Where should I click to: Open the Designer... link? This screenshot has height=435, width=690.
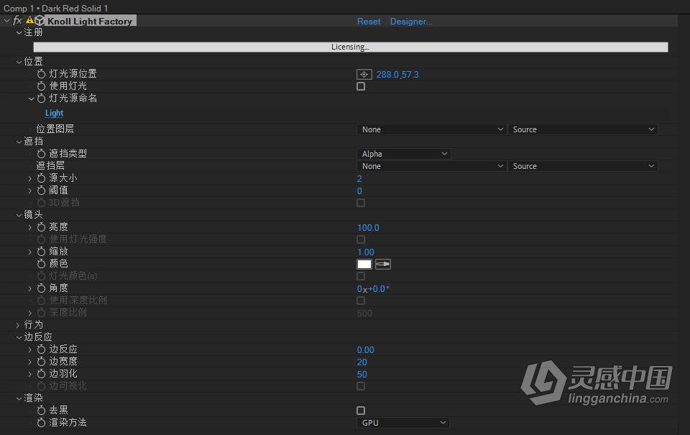(411, 21)
